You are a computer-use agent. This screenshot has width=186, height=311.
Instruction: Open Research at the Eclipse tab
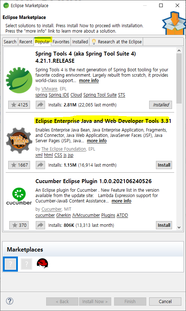click(116, 42)
